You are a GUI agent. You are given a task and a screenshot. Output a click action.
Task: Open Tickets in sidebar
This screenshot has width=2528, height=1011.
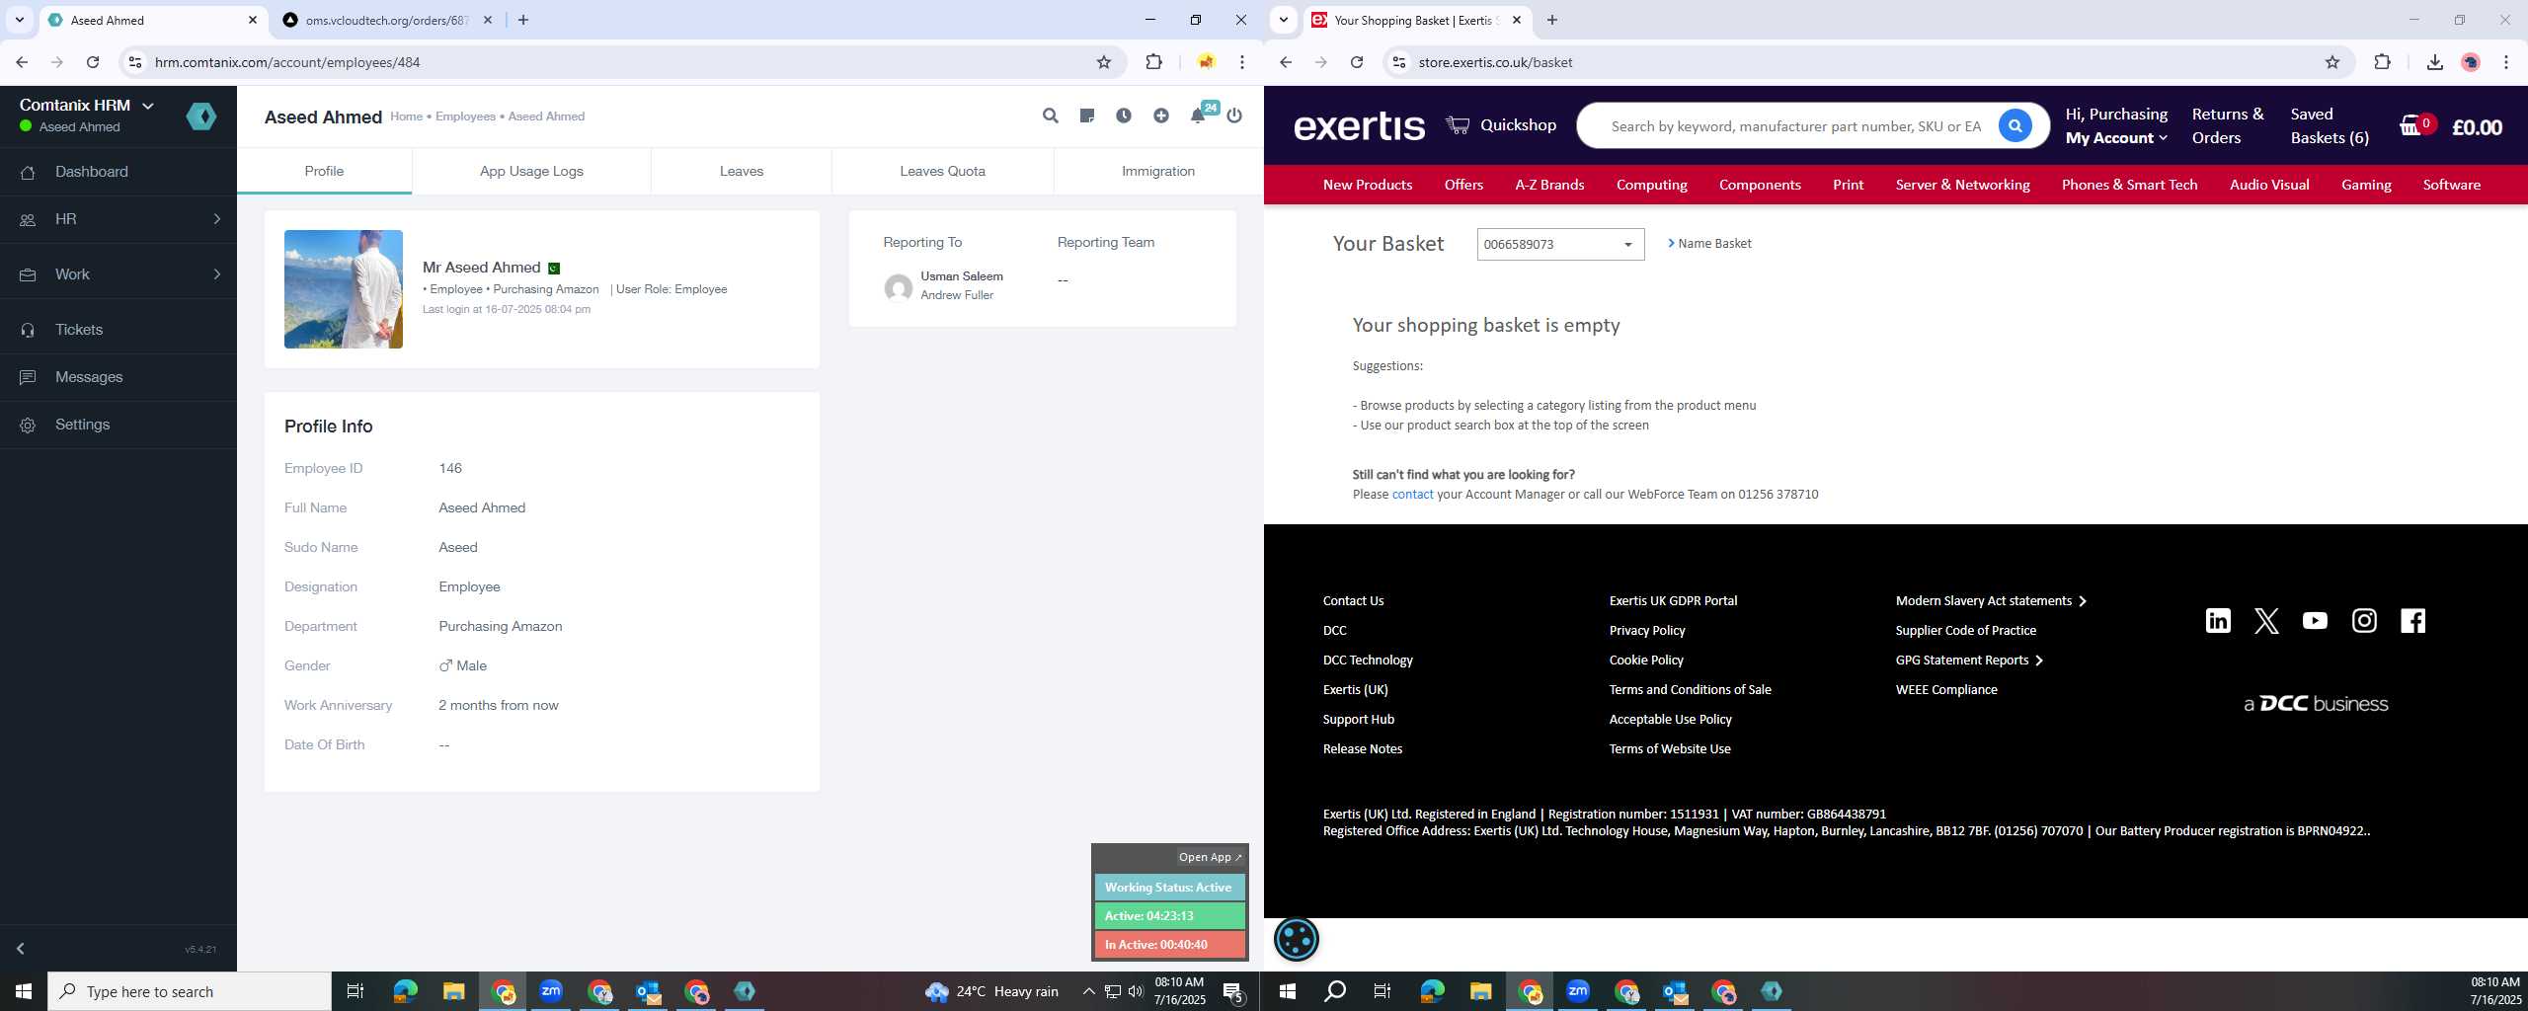coord(118,330)
